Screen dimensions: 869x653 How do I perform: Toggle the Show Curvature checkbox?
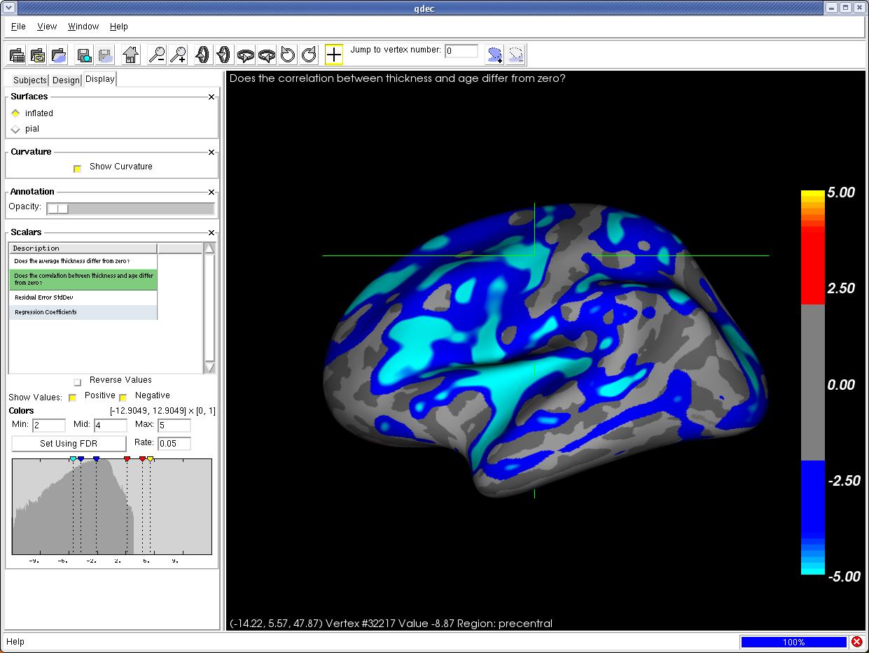pyautogui.click(x=78, y=168)
